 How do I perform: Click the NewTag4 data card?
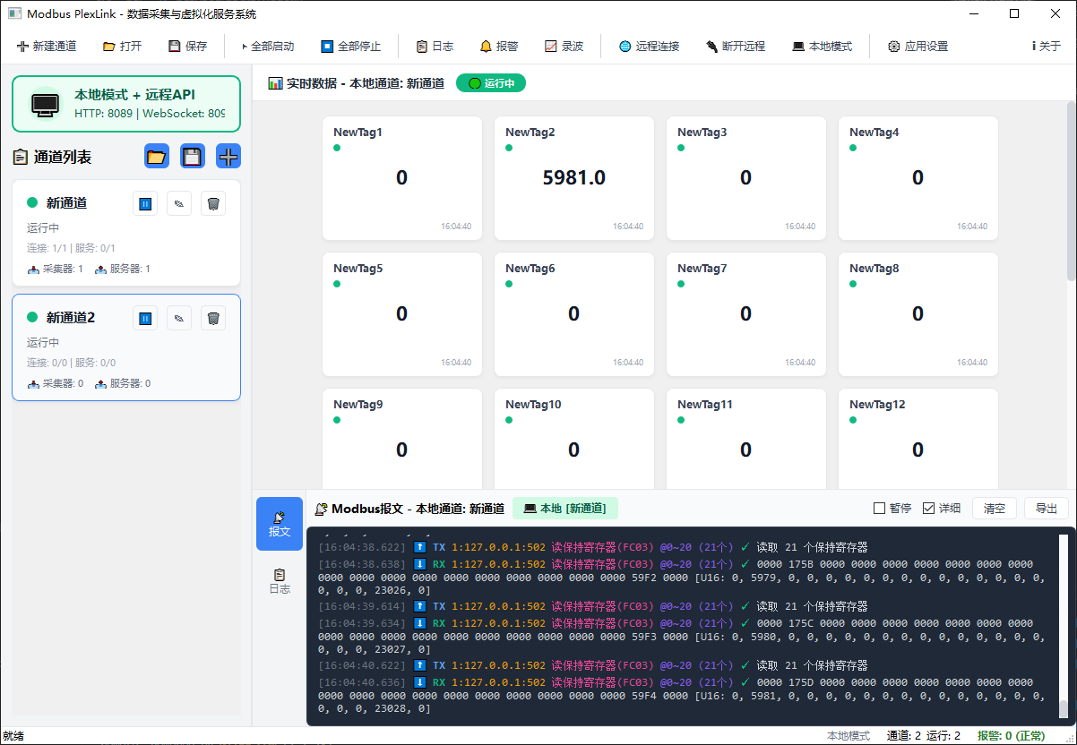918,178
